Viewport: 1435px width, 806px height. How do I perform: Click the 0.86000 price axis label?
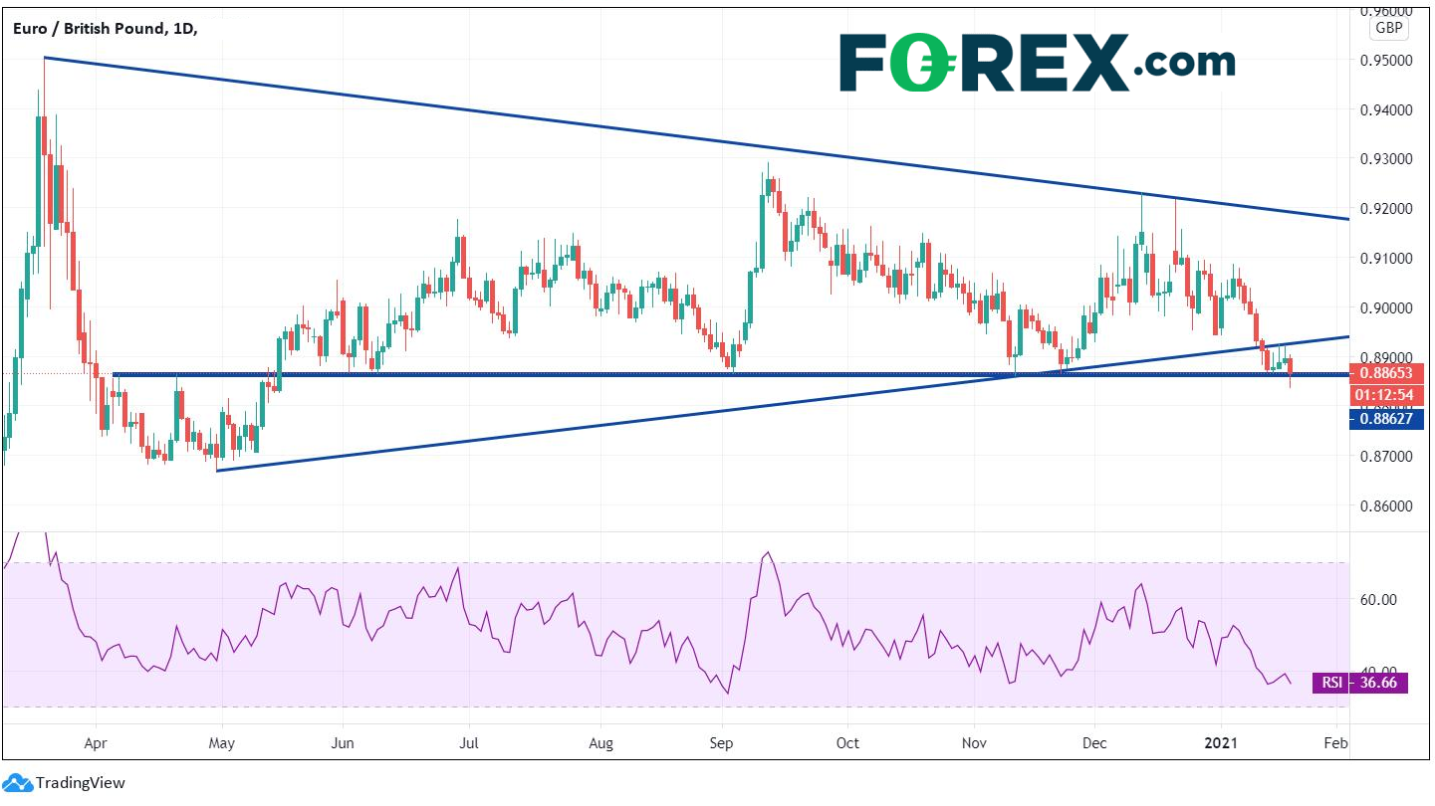[1387, 506]
